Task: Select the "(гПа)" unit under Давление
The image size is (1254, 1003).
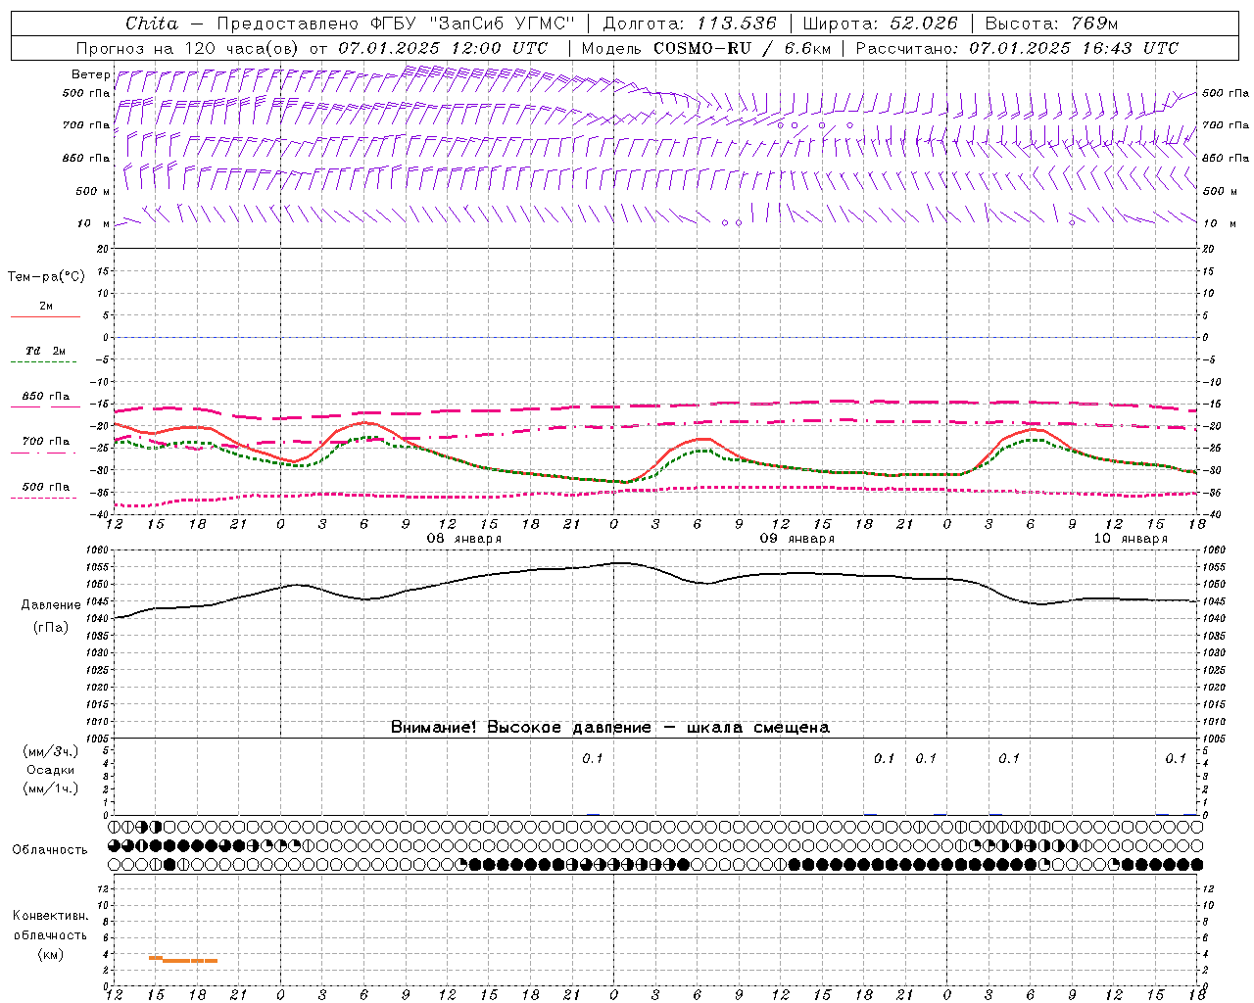Action: click(x=51, y=627)
